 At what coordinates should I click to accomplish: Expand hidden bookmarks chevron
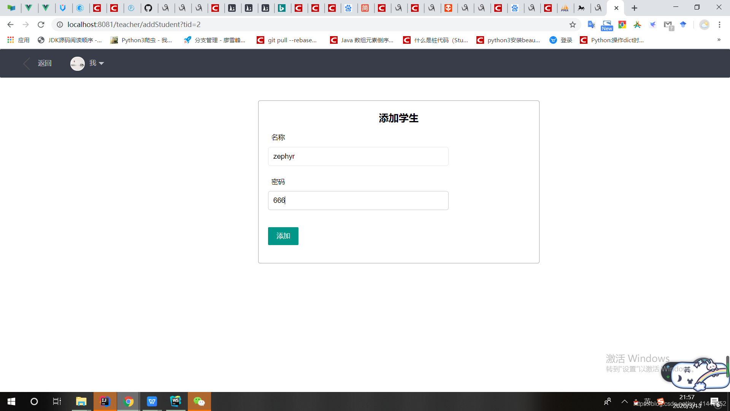719,40
